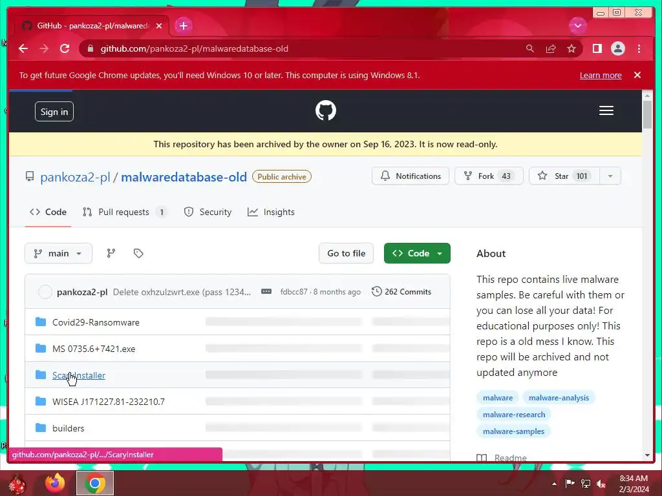The image size is (662, 496).
Task: Close the GitHub browser tab
Action: [159, 26]
